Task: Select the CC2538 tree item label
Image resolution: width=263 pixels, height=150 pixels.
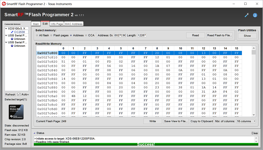Action: [x=20, y=32]
